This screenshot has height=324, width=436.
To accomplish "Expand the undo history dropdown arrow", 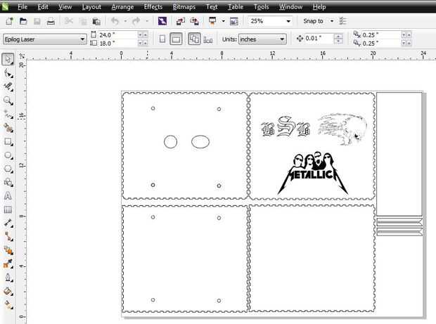I will 125,21.
